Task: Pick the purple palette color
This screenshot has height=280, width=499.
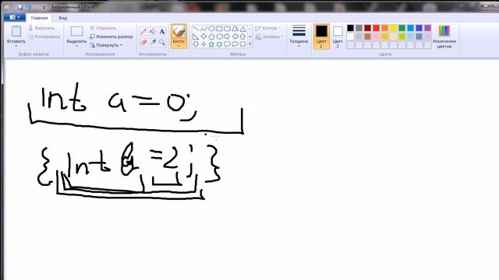Action: click(428, 28)
